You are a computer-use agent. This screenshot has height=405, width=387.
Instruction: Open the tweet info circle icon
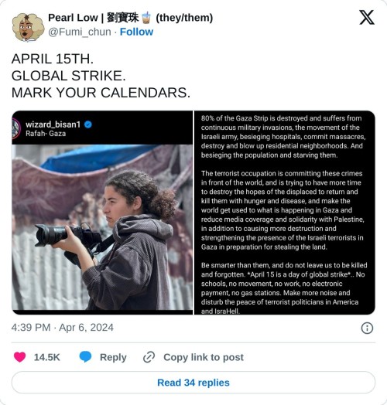367,328
